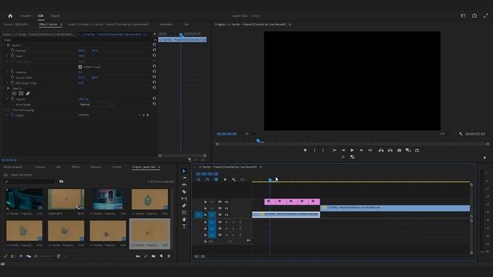Export frame using the camera icon
Viewport: 493px width, 277px height.
pos(399,151)
